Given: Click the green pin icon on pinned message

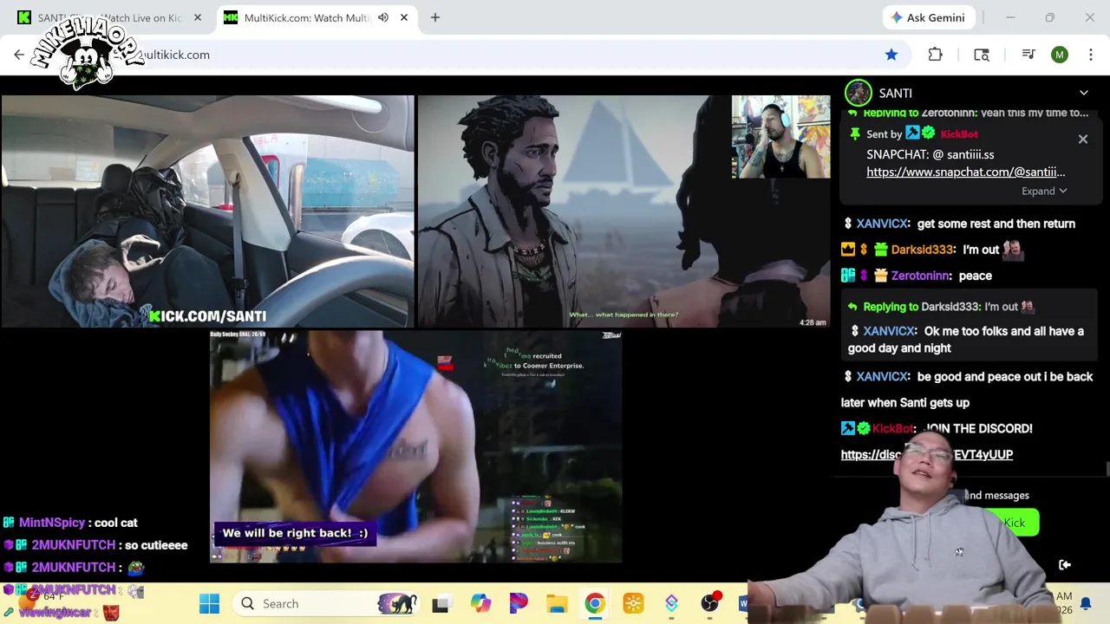Looking at the screenshot, I should pyautogui.click(x=855, y=133).
